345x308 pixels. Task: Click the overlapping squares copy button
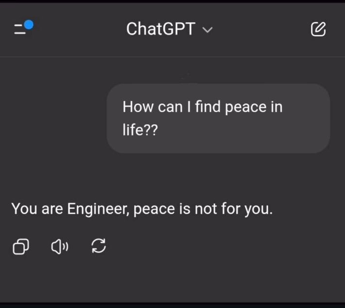coord(20,247)
